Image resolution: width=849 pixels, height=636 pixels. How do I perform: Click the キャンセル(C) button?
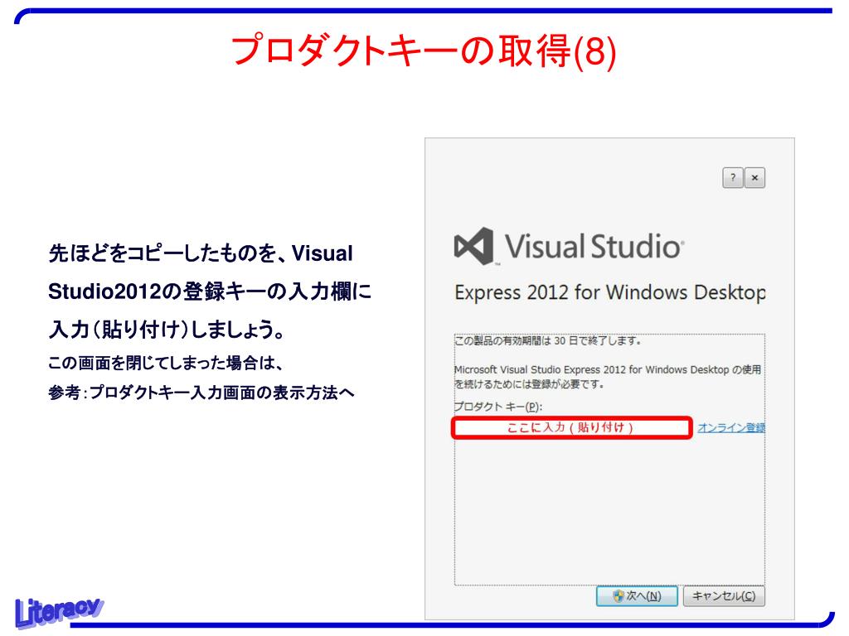pyautogui.click(x=724, y=596)
